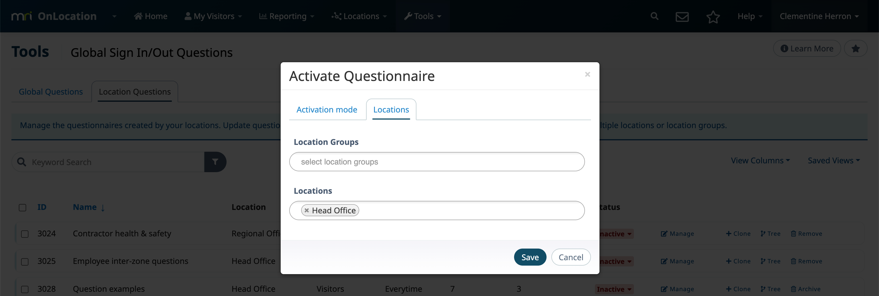
Task: Clone the Question examples questionnaire
Action: pyautogui.click(x=738, y=289)
